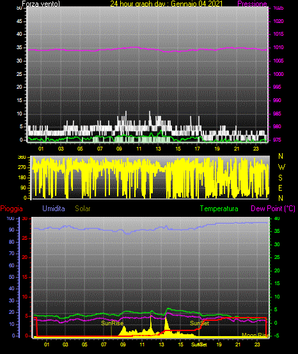Click the Dew Point (°C) legend label
Screen dimensions: 298x354
[273, 209]
